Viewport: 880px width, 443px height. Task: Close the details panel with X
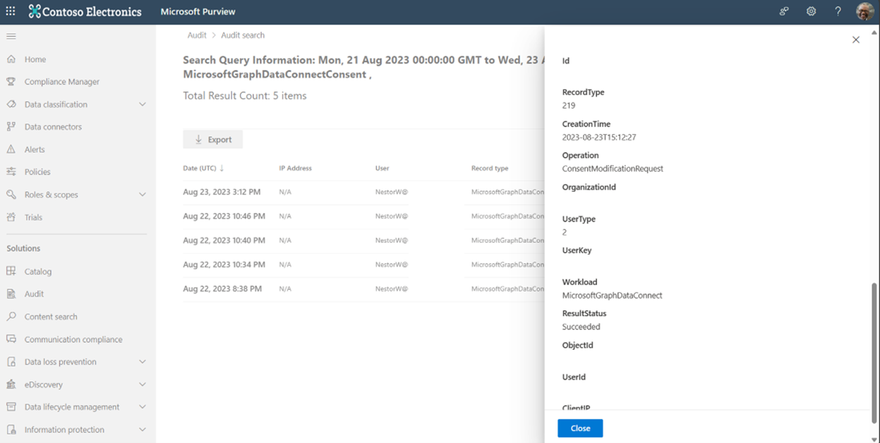pos(856,40)
